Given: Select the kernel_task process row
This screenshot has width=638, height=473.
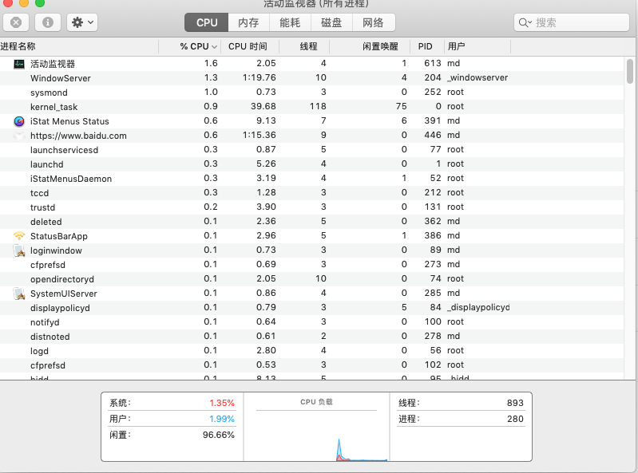Looking at the screenshot, I should click(x=240, y=107).
